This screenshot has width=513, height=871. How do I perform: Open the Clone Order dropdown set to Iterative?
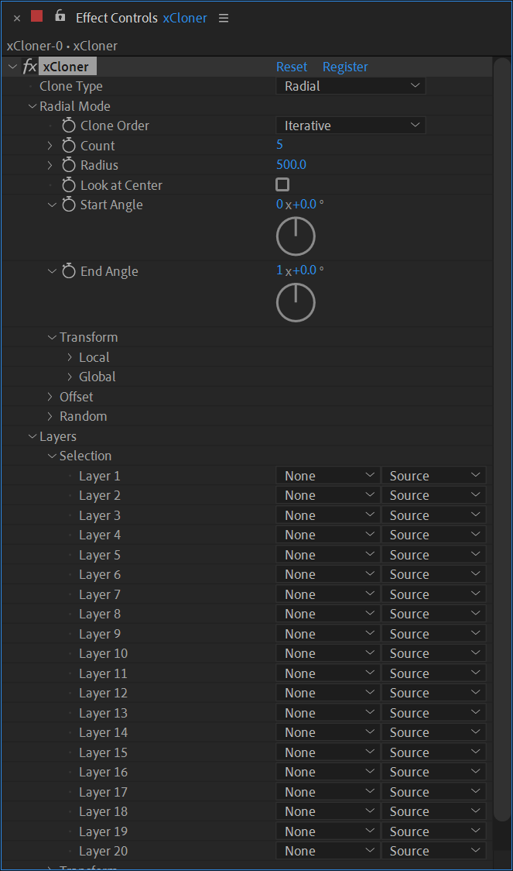pos(351,126)
